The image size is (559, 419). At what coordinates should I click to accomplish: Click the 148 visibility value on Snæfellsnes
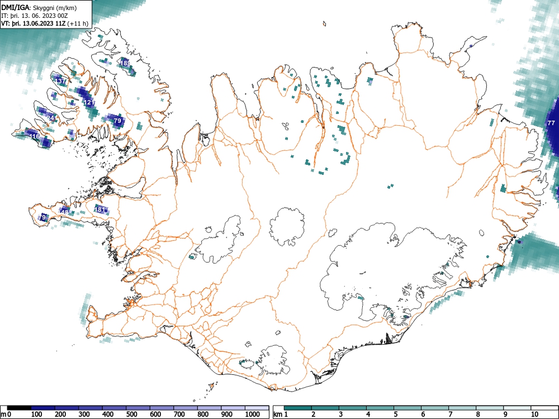click(x=64, y=212)
